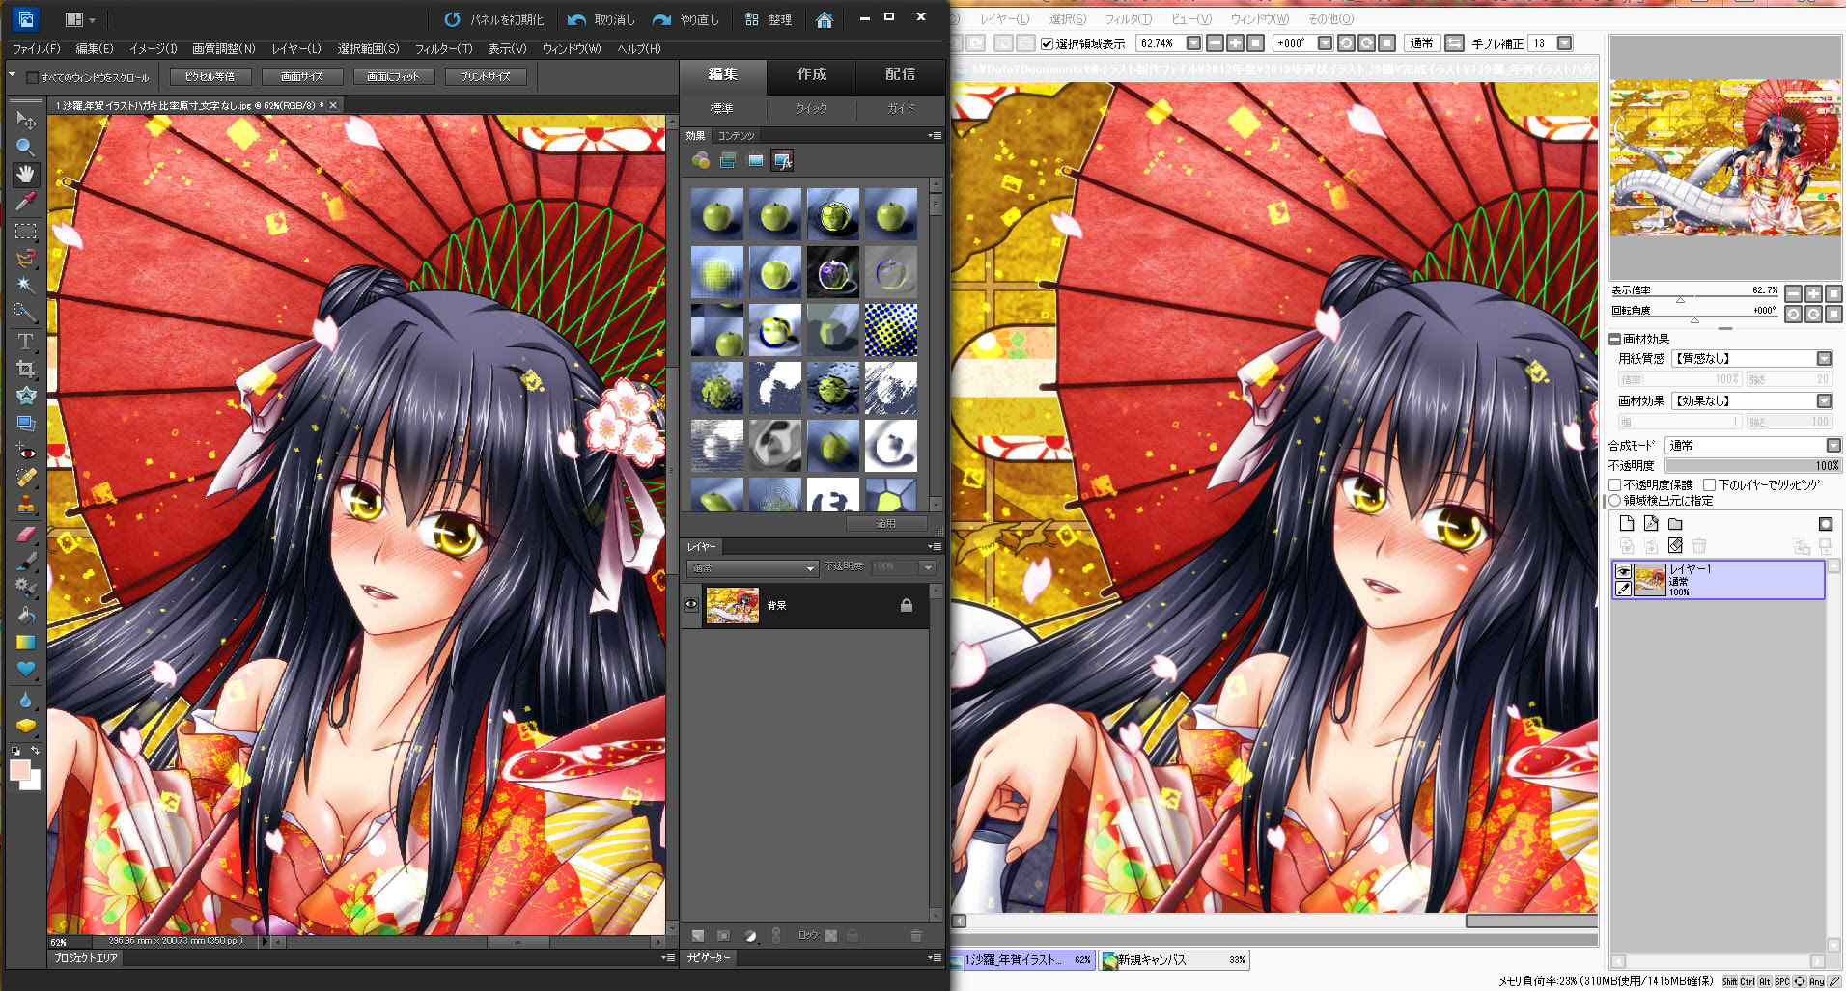Select the Clone Stamp tool
The height and width of the screenshot is (991, 1846).
tap(26, 505)
